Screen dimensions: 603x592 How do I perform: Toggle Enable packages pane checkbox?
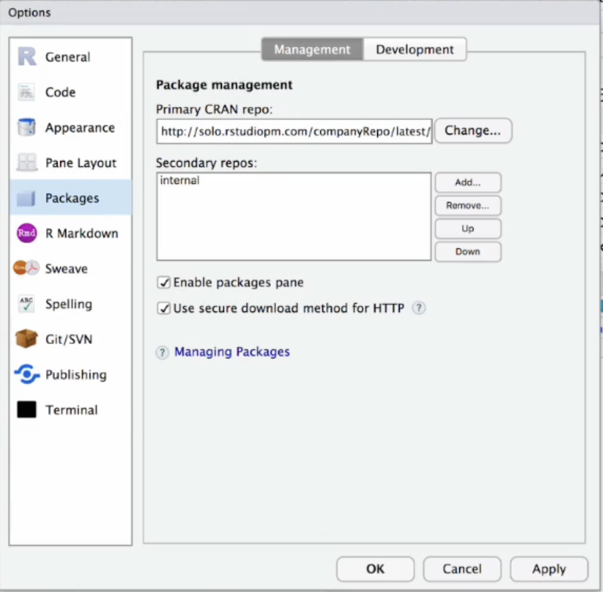point(164,283)
